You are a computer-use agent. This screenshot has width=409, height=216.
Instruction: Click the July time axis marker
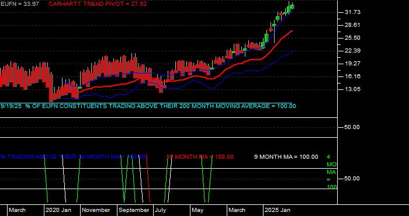point(161,210)
